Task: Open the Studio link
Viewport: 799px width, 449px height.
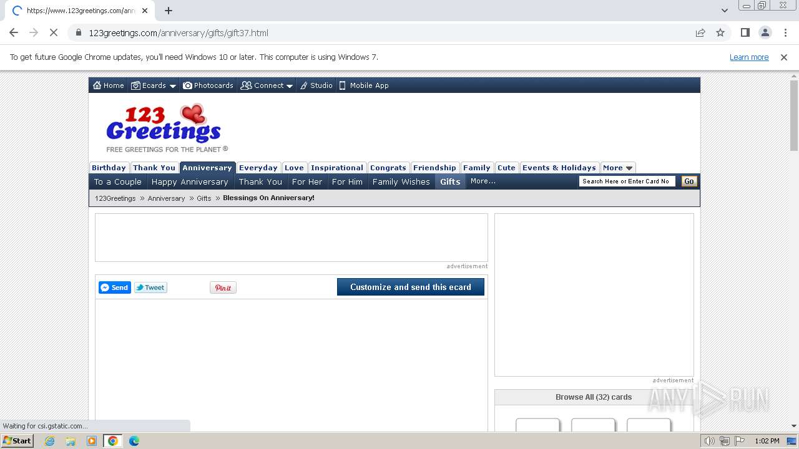Action: 316,85
